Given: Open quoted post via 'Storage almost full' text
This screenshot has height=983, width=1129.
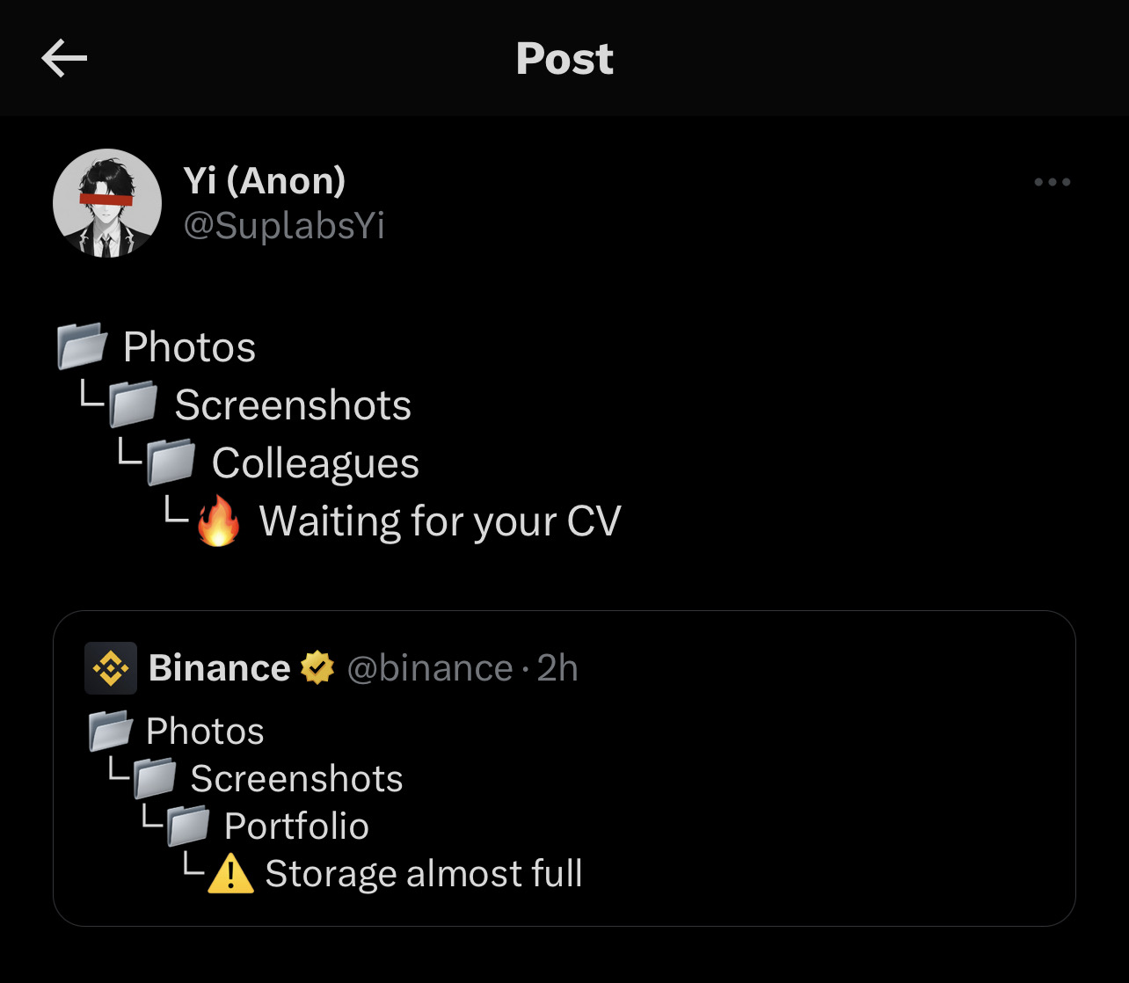Looking at the screenshot, I should (424, 874).
